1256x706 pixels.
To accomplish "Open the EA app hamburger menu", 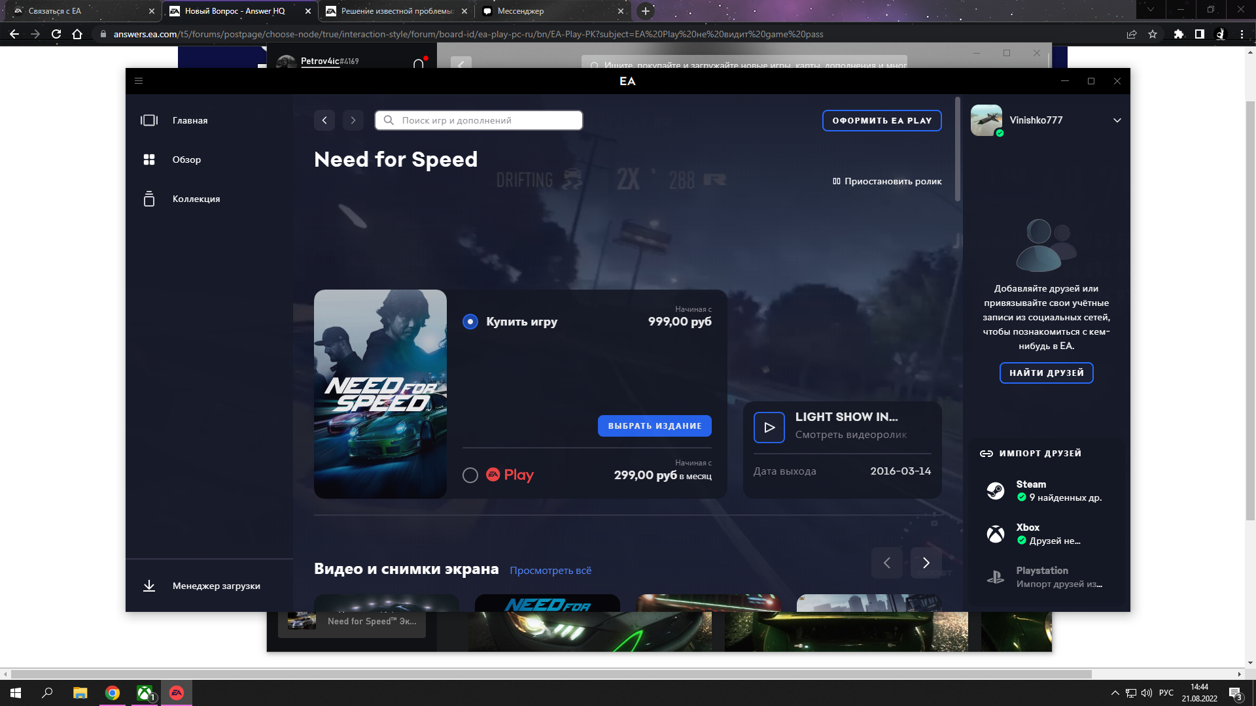I will pyautogui.click(x=139, y=81).
